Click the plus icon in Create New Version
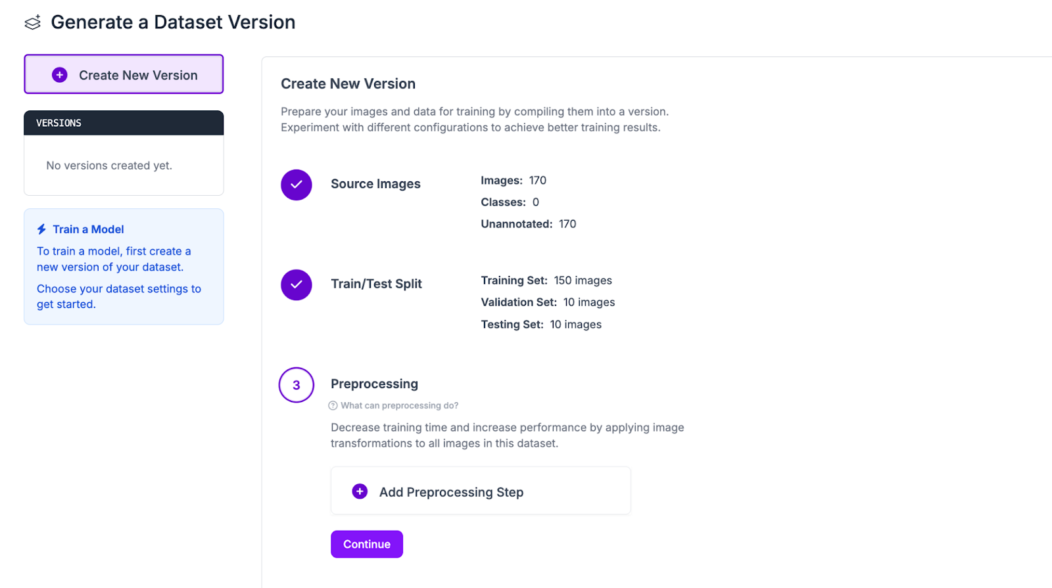 pos(60,75)
